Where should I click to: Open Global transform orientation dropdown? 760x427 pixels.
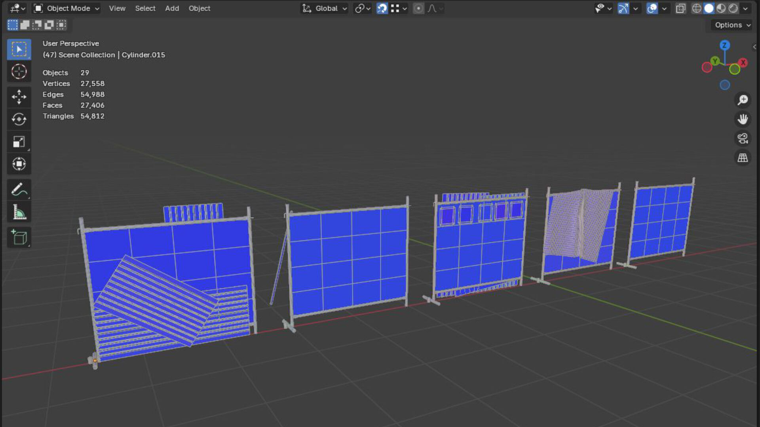tap(325, 8)
